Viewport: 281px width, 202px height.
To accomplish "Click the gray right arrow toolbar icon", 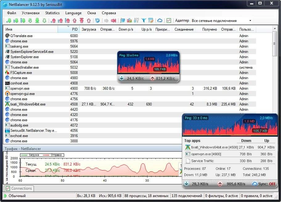I will point(106,21).
